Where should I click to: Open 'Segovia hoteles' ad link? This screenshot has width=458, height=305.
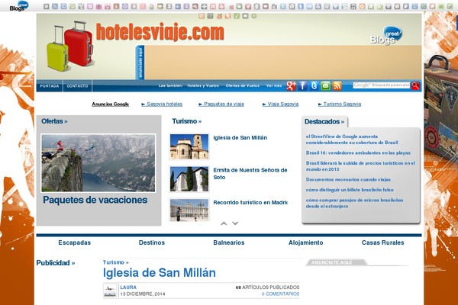tap(162, 104)
